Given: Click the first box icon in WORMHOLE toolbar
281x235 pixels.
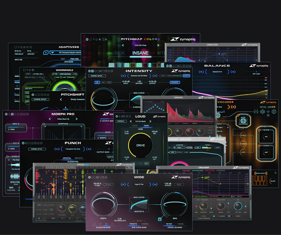Looking at the screenshot, I should (24, 70).
